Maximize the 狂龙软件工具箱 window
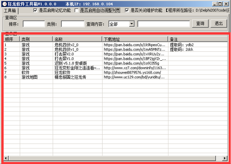The width and height of the screenshot is (231, 164). 220,4
